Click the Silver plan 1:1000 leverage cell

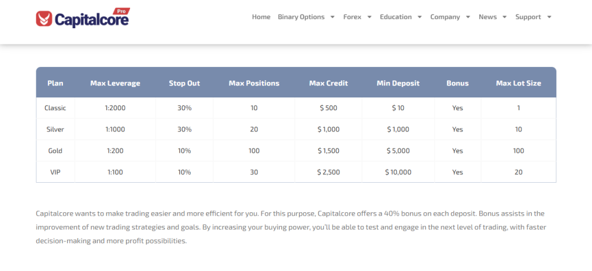click(115, 129)
